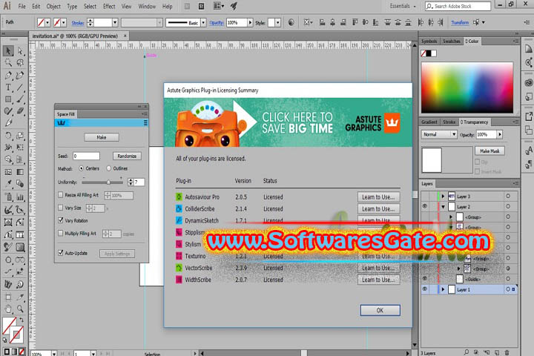The height and width of the screenshot is (356, 534).
Task: Switch to the Gradient tab
Action: [429, 122]
